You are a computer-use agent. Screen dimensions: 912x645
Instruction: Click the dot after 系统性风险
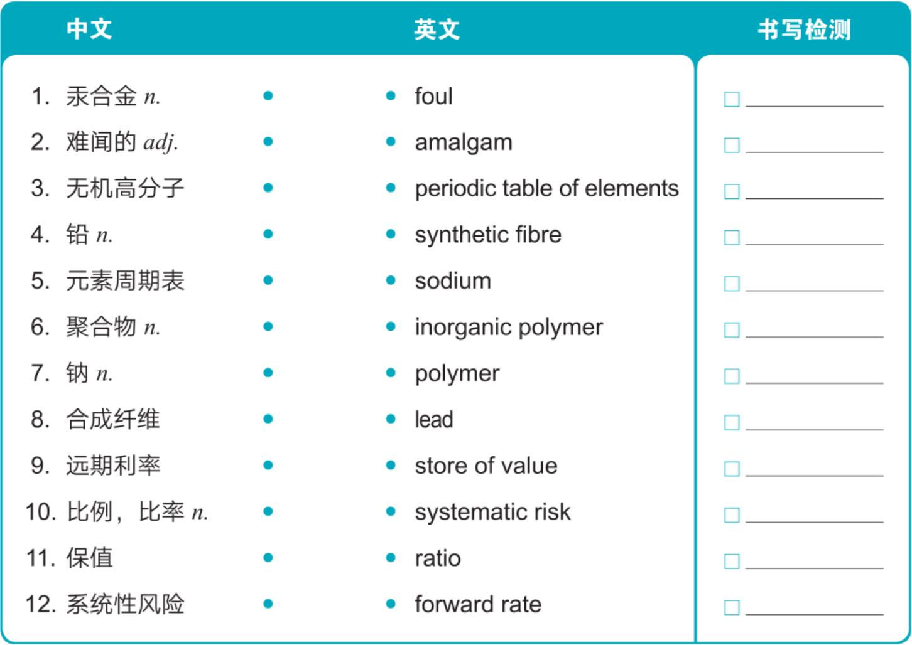tap(268, 604)
